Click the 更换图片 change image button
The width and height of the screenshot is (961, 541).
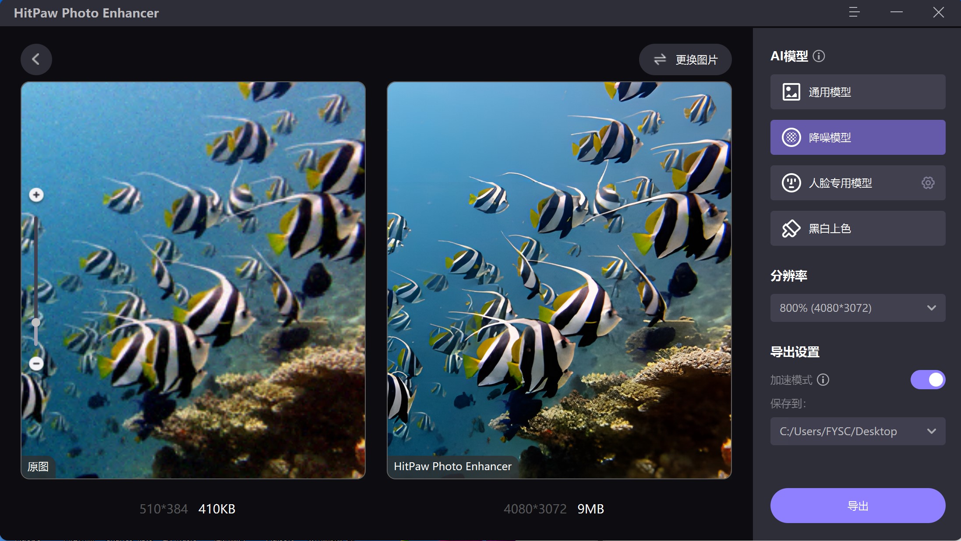tap(685, 59)
